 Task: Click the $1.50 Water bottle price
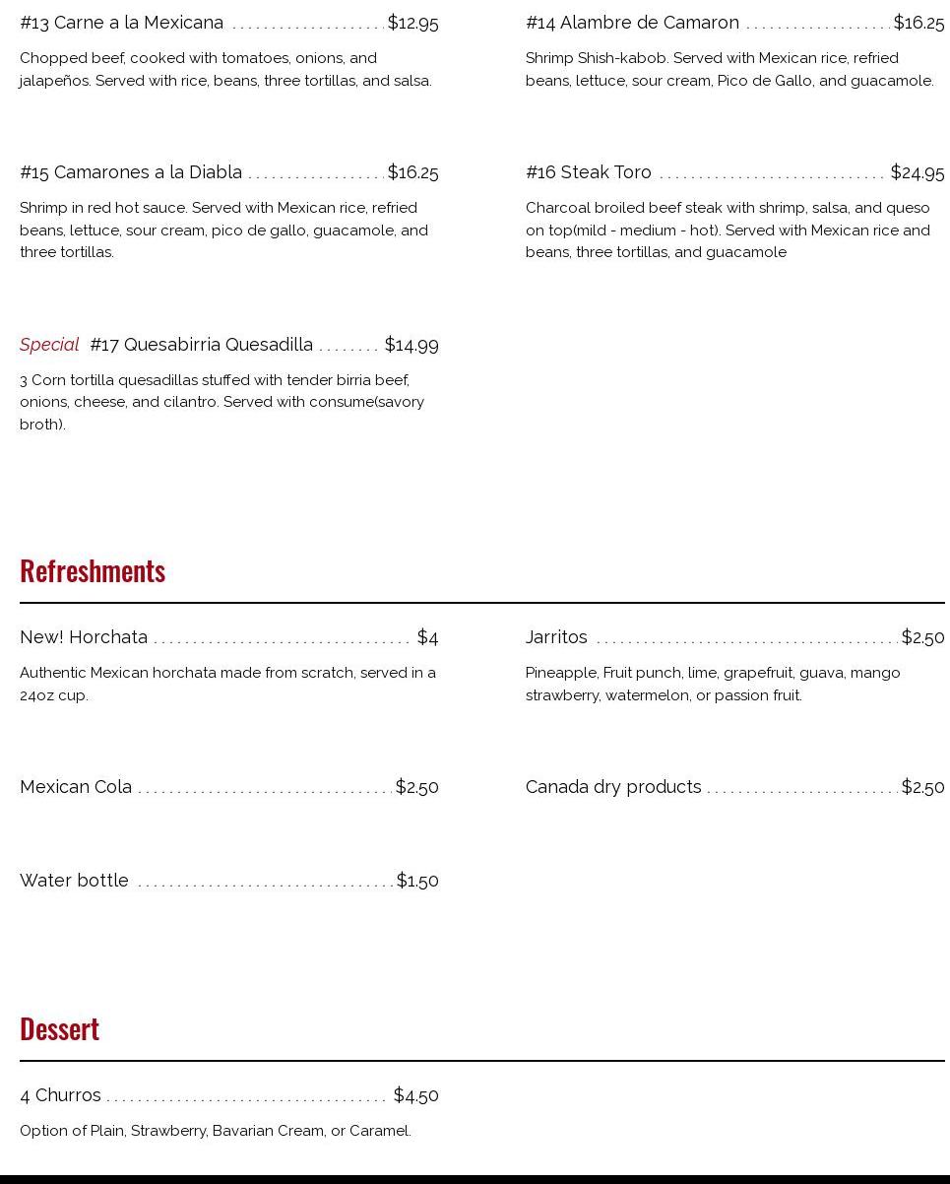point(417,881)
